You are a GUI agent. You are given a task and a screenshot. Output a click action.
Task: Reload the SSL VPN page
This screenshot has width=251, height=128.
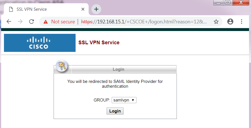pyautogui.click(x=32, y=22)
